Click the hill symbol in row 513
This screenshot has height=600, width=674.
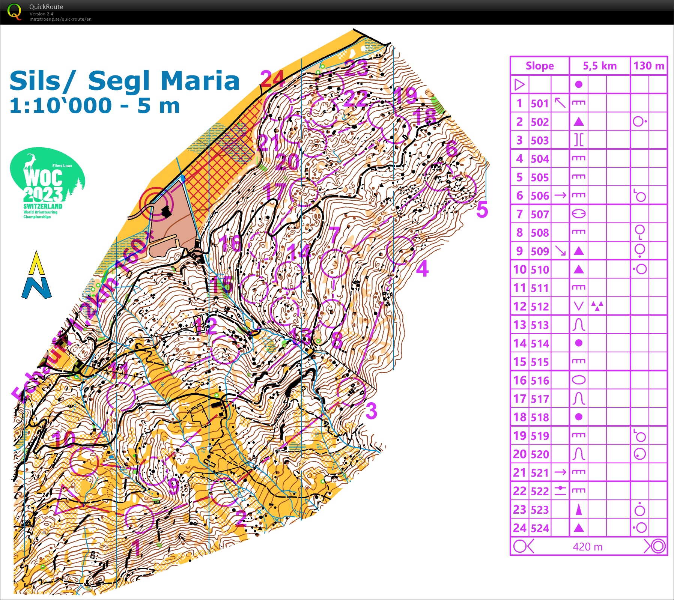tap(579, 325)
